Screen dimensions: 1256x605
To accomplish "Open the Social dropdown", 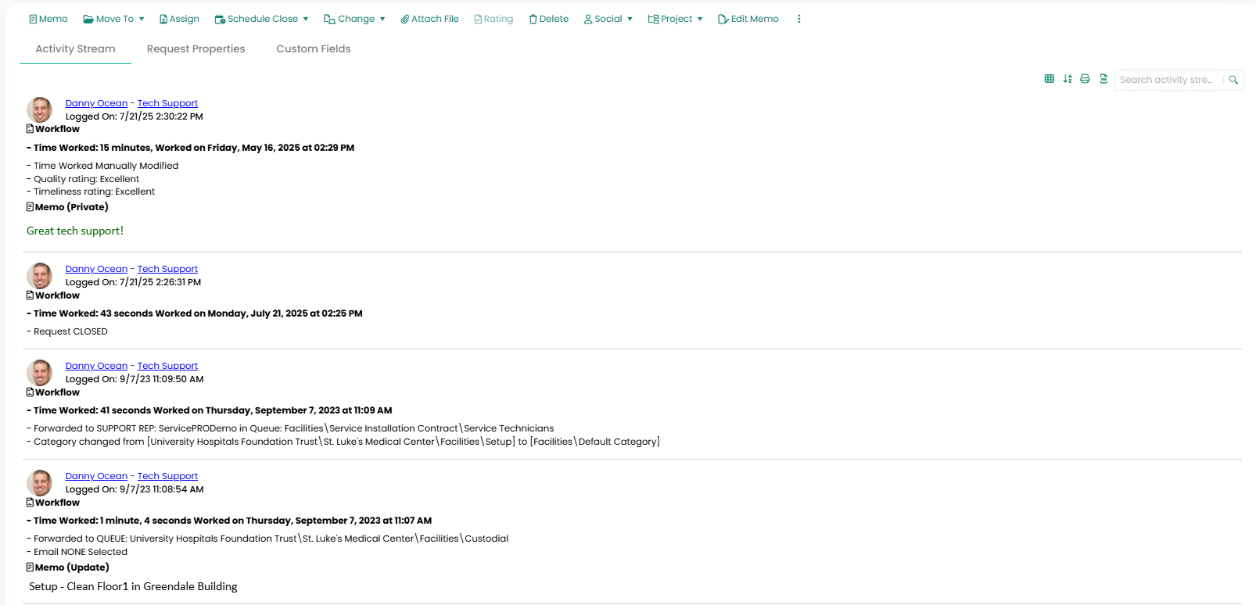I will pyautogui.click(x=608, y=19).
